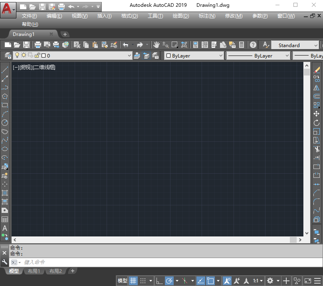Select the Erase tool in modify toolbar
Screen dimensions: 323x286
pyautogui.click(x=317, y=70)
